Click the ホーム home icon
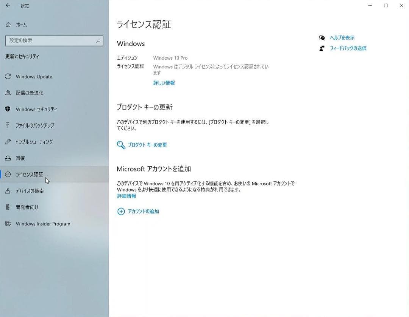409x317 pixels. [8, 25]
